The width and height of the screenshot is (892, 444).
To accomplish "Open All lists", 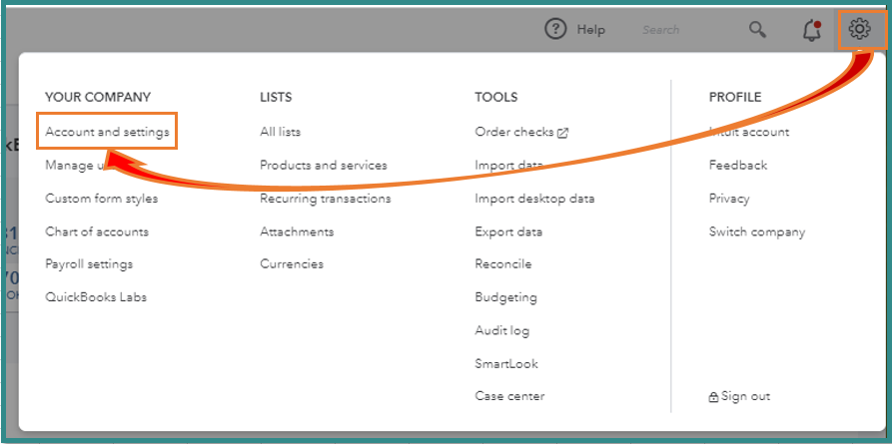I will tap(280, 132).
